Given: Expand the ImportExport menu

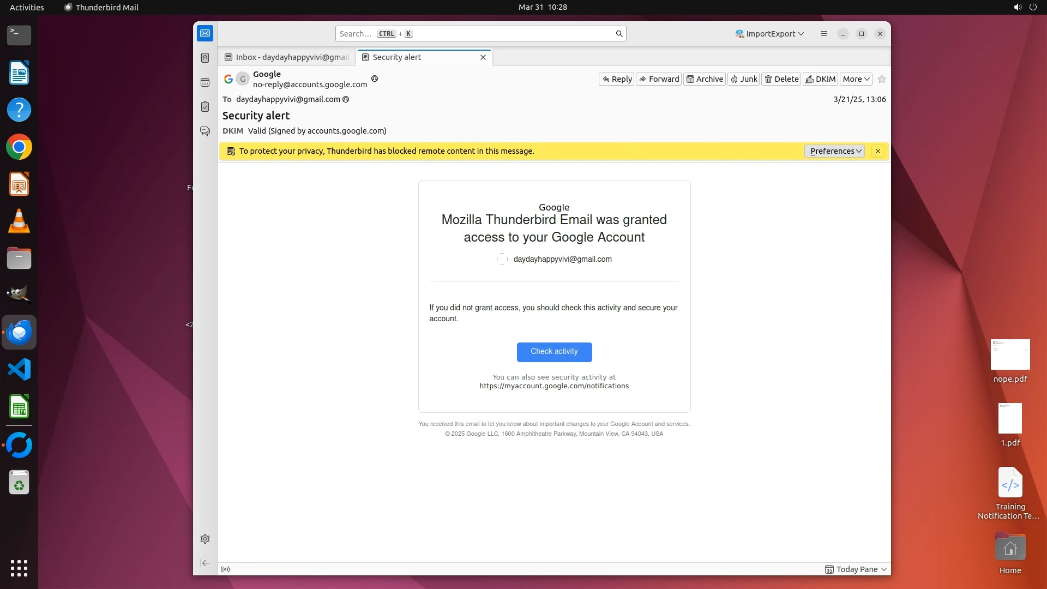Looking at the screenshot, I should click(x=769, y=34).
